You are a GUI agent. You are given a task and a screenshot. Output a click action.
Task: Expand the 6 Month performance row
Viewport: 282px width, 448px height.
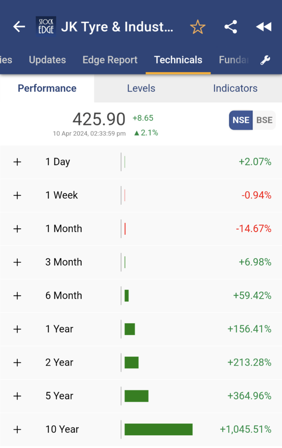(17, 296)
